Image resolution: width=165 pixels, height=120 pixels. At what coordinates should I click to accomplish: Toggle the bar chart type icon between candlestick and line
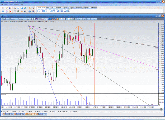(62, 19)
